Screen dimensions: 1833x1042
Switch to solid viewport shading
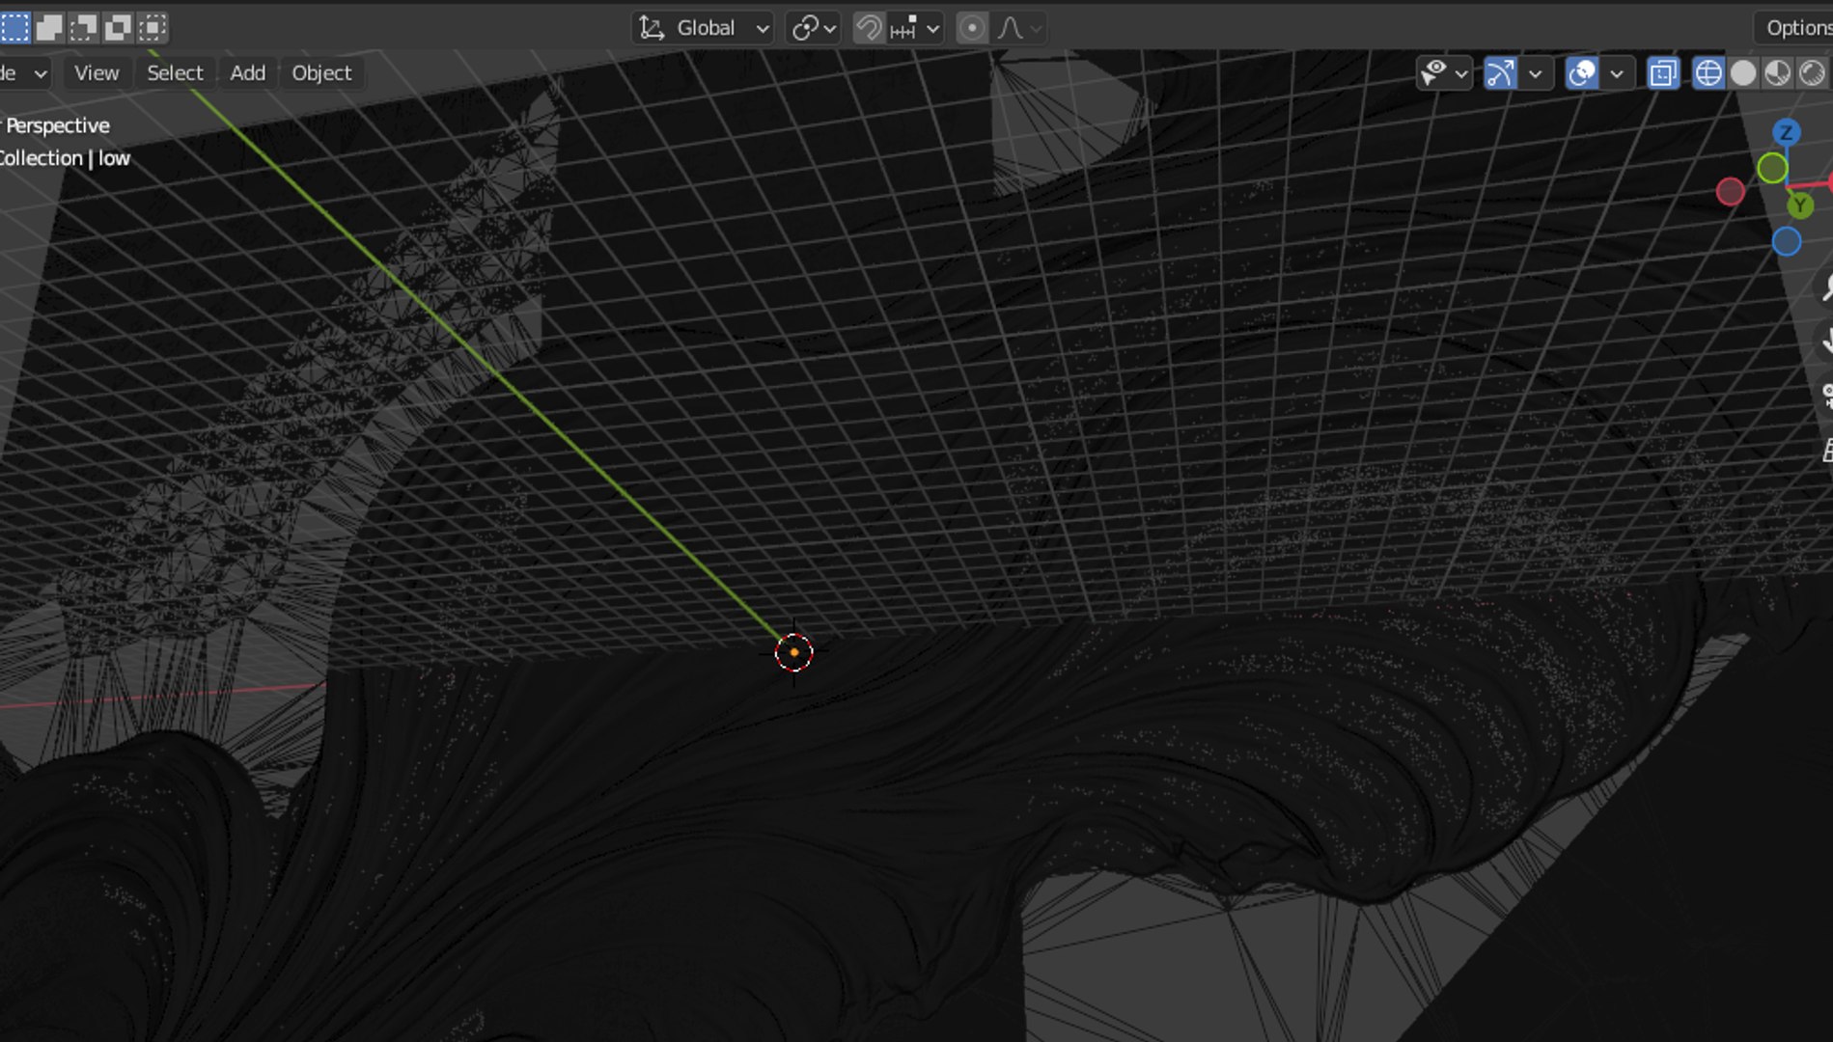pos(1743,73)
